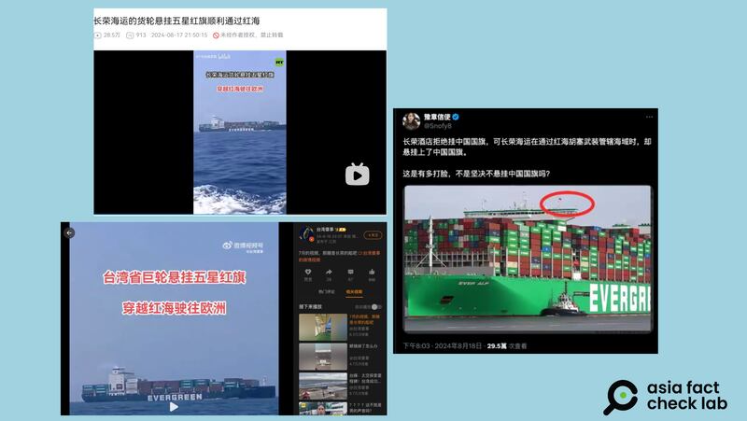Open the first up-next video thumbnail

pyautogui.click(x=323, y=327)
